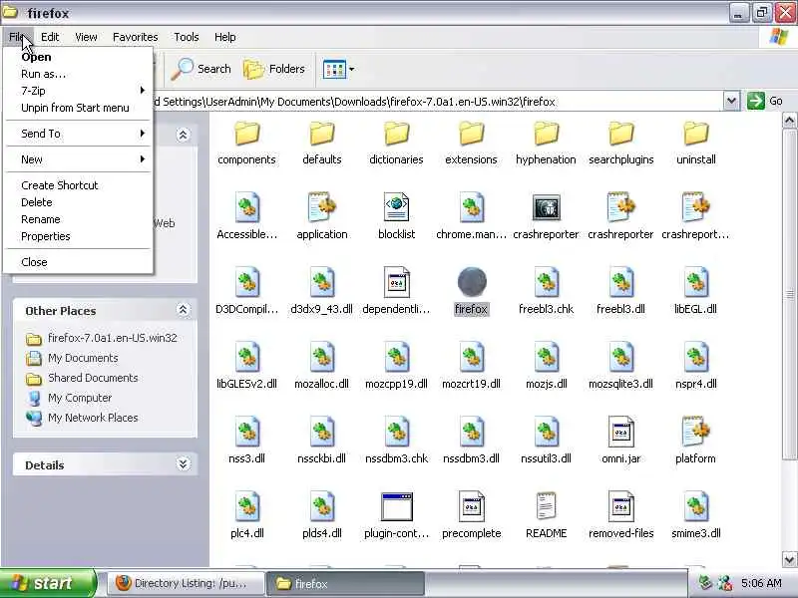Click the Search toolbar button

200,69
